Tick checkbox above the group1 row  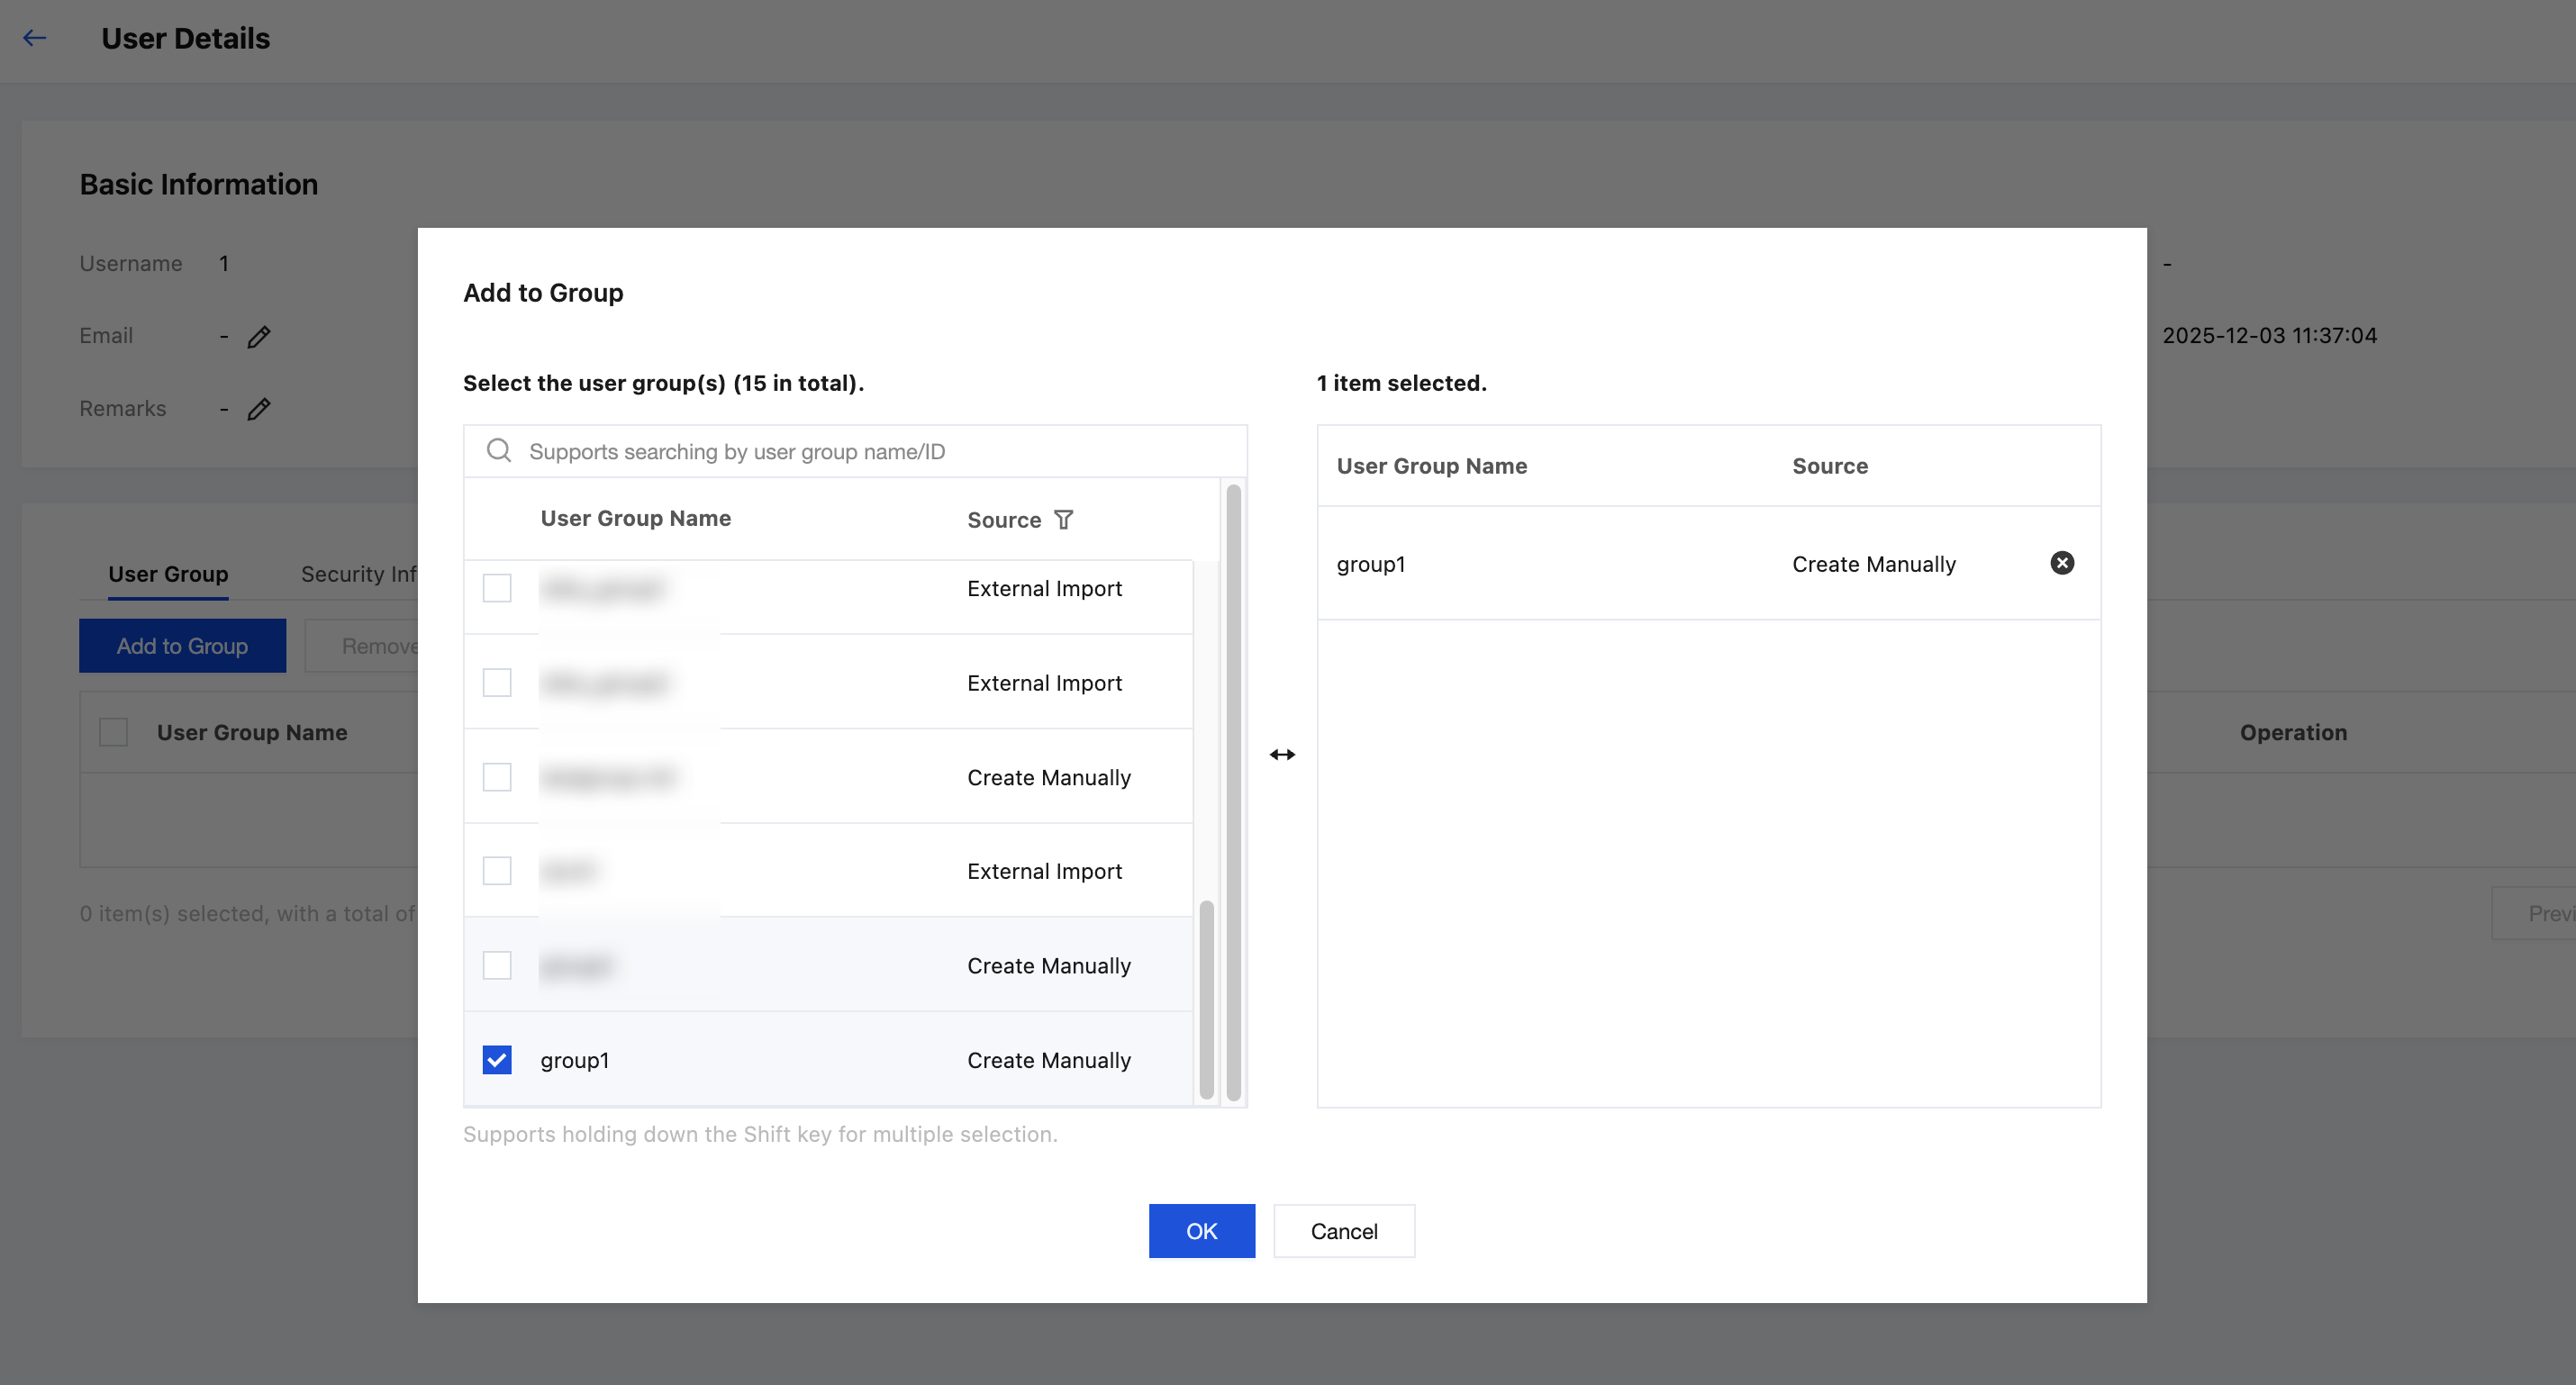click(497, 966)
